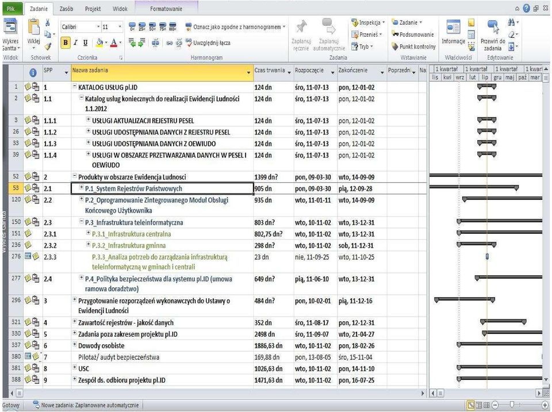
Task: Switch to Gantt chart view in status bar
Action: 470,405
